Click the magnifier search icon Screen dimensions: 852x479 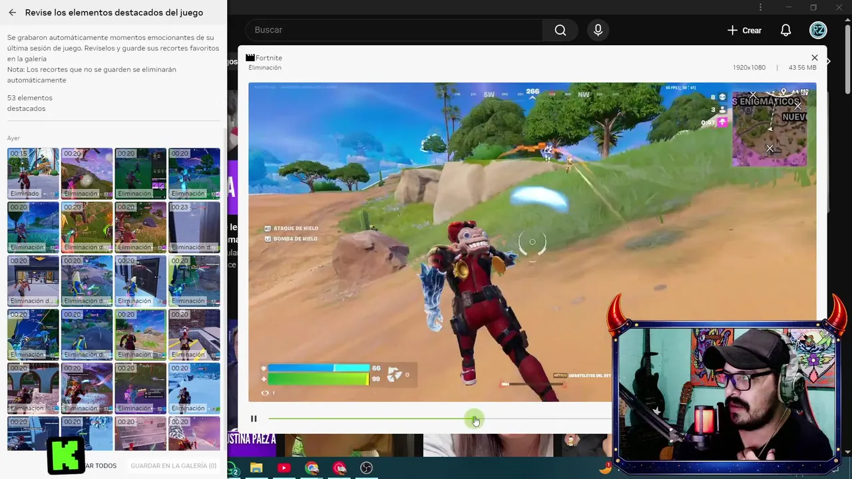pos(560,30)
